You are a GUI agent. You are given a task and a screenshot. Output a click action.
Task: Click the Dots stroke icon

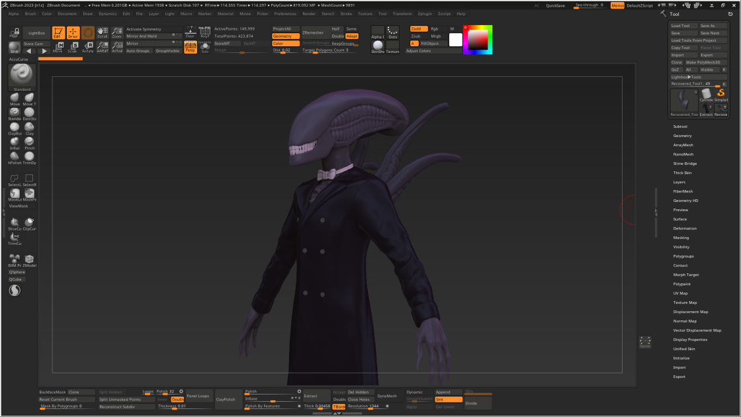coord(393,32)
